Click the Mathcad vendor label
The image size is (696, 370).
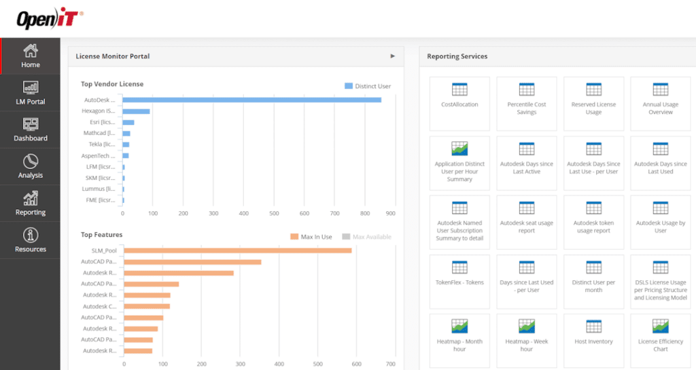click(99, 133)
